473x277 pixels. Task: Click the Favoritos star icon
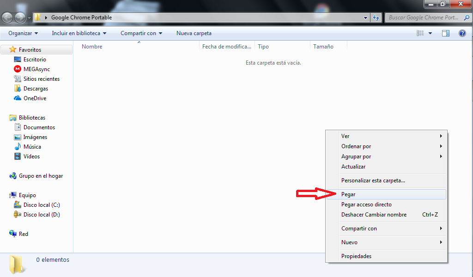pos(12,49)
